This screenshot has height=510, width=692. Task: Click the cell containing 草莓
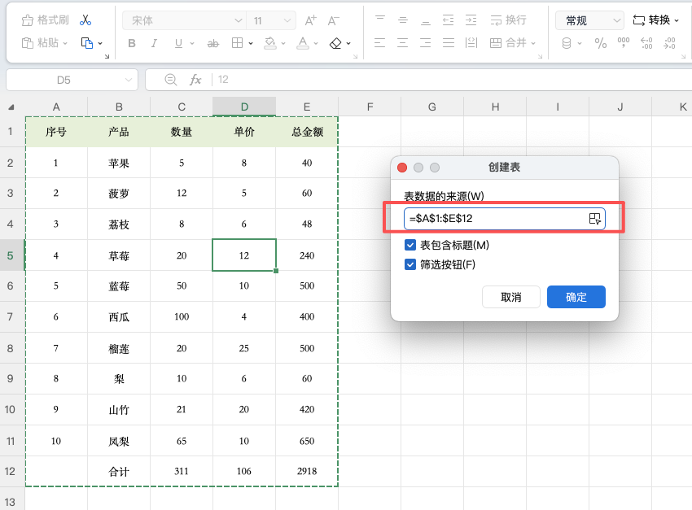point(119,255)
